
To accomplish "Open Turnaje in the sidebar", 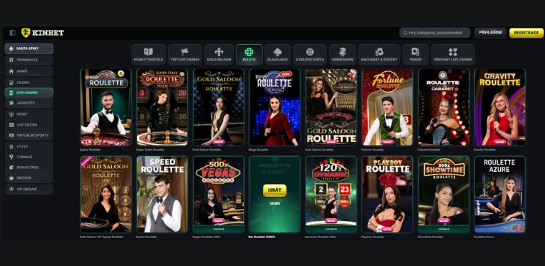I will tap(29, 157).
